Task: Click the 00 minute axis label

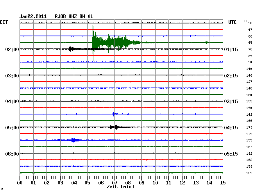Action: pyautogui.click(x=20, y=183)
